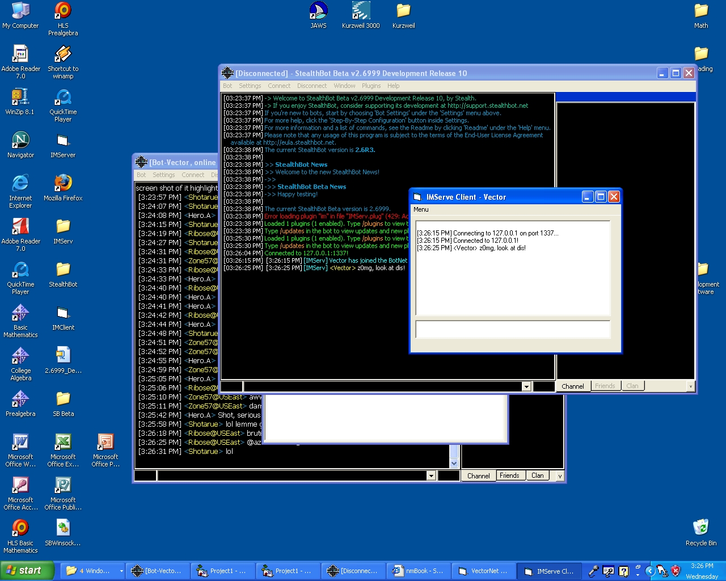The image size is (726, 581).
Task: Open the SB Beta folder
Action: 63,403
